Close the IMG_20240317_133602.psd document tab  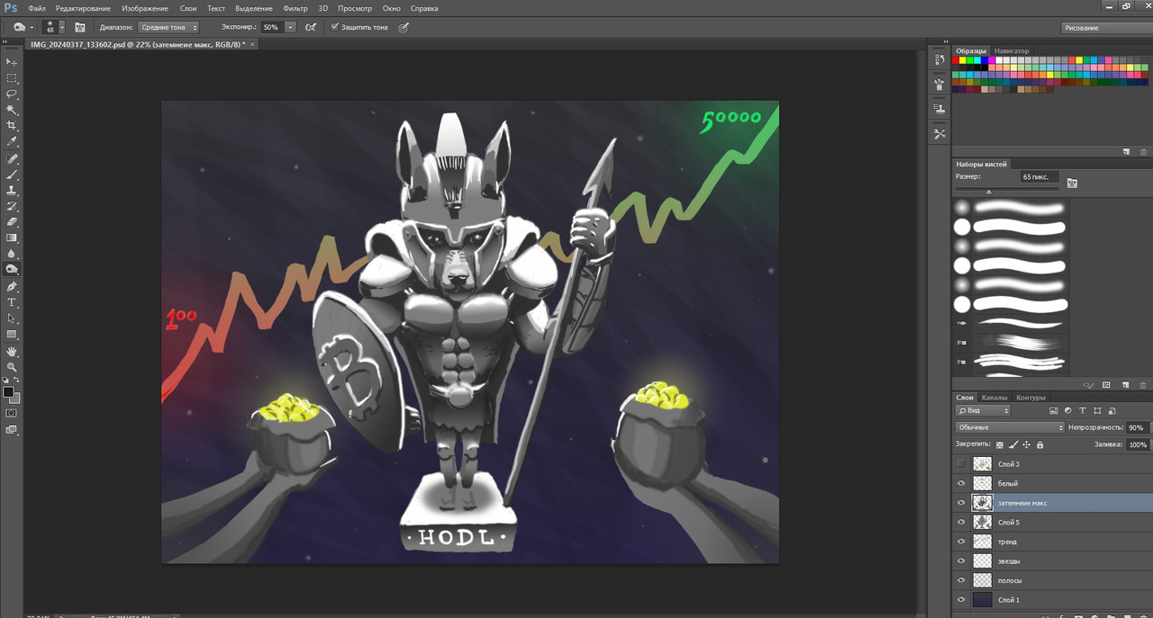point(252,43)
